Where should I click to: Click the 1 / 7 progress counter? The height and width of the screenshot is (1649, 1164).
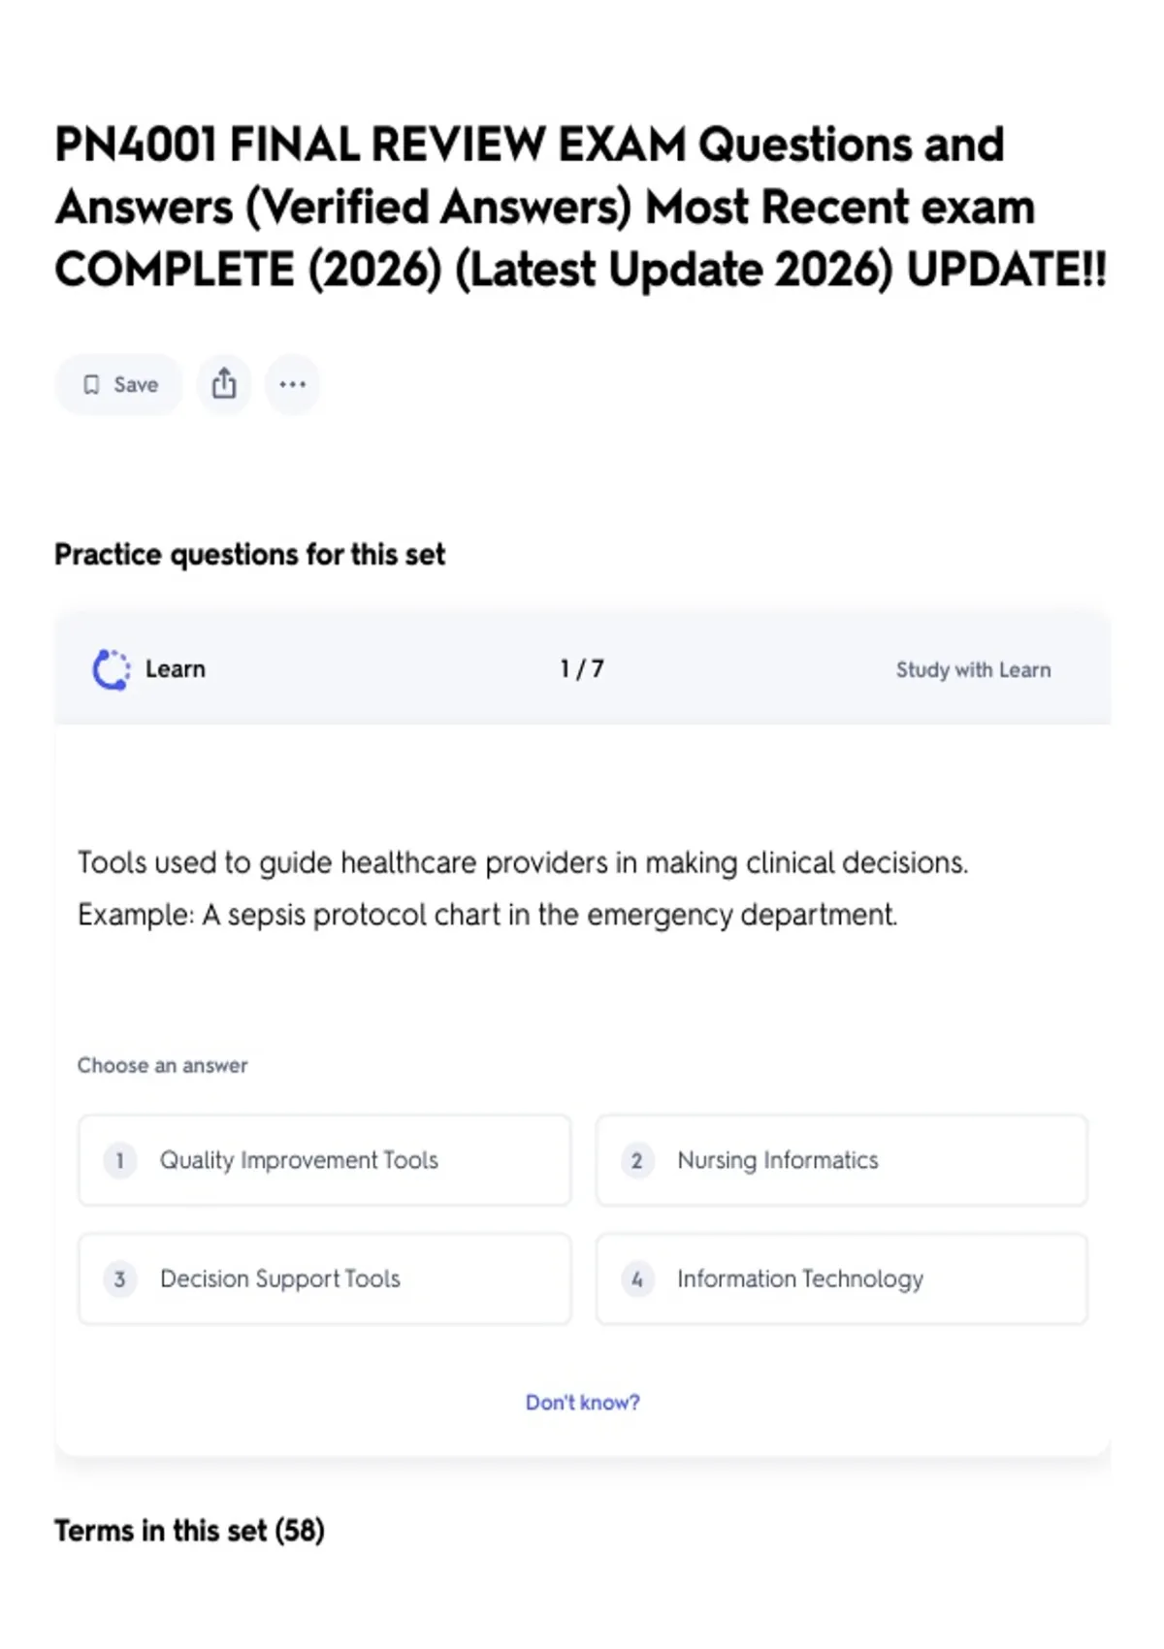(582, 669)
